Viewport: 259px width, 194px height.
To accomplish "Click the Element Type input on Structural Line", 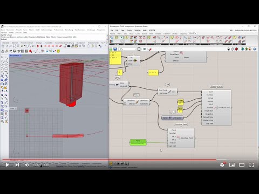I will (x=208, y=117).
